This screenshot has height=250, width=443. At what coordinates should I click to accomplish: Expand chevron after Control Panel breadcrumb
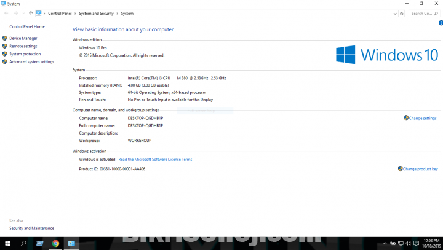76,14
